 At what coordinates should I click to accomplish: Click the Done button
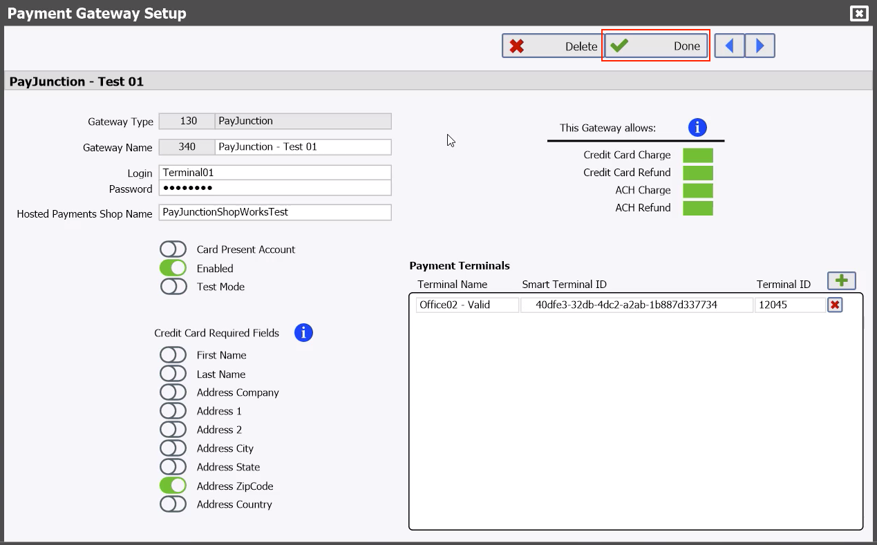(656, 46)
